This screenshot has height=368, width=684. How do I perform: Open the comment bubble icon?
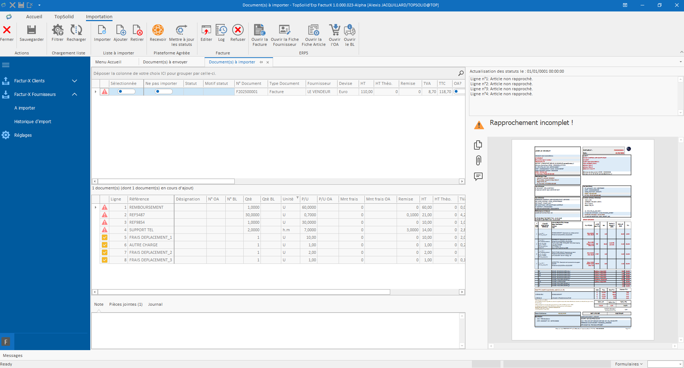click(478, 176)
